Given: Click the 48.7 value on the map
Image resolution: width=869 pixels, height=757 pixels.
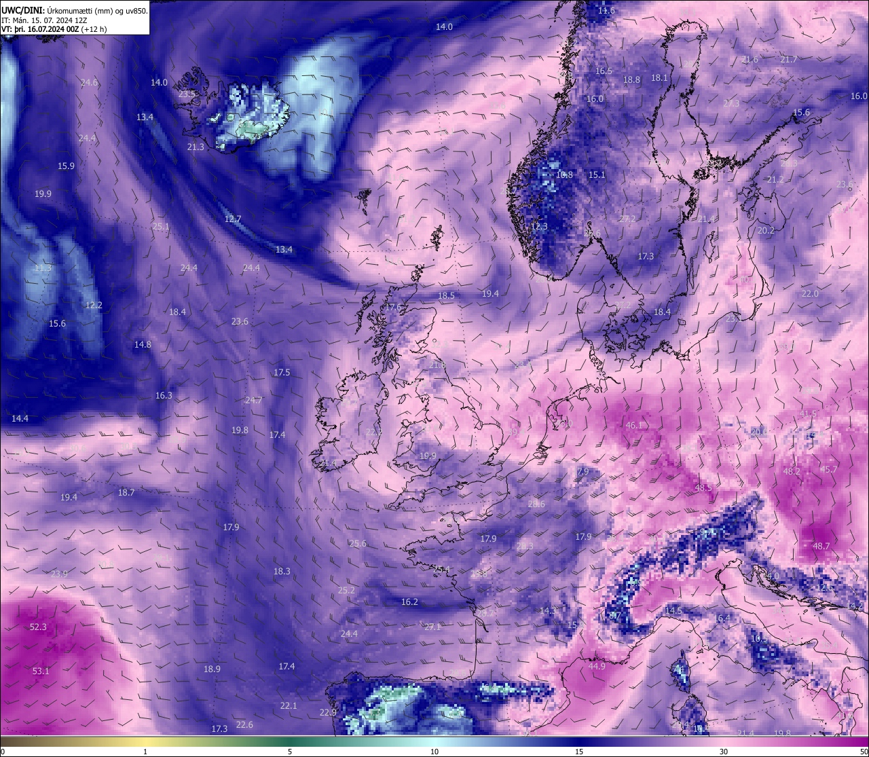Looking at the screenshot, I should coord(821,546).
